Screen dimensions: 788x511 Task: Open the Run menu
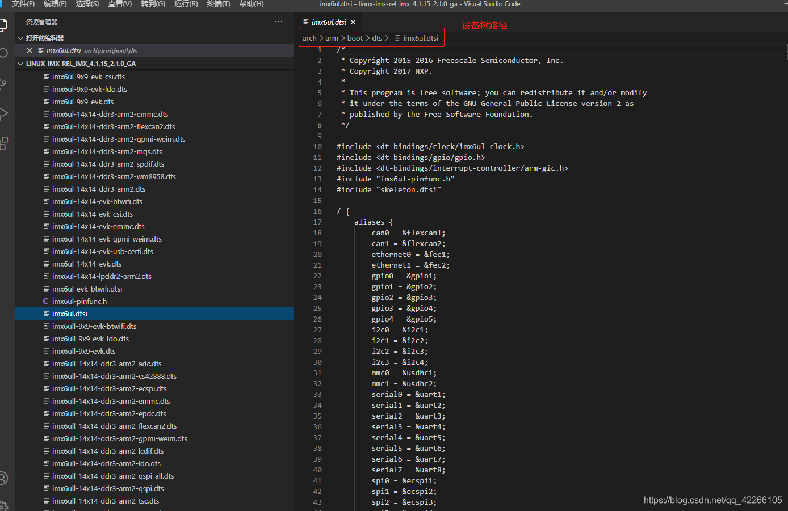pos(186,4)
